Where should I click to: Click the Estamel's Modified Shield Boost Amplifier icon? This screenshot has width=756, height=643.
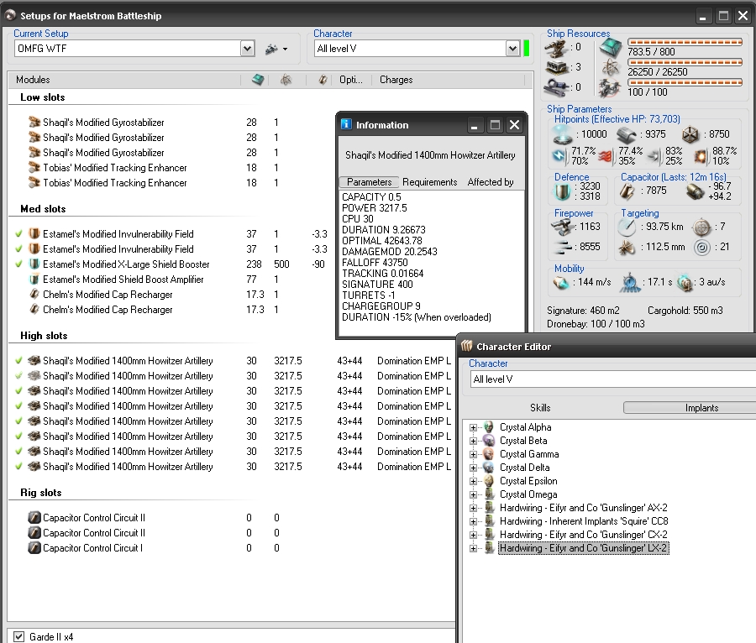pos(34,280)
